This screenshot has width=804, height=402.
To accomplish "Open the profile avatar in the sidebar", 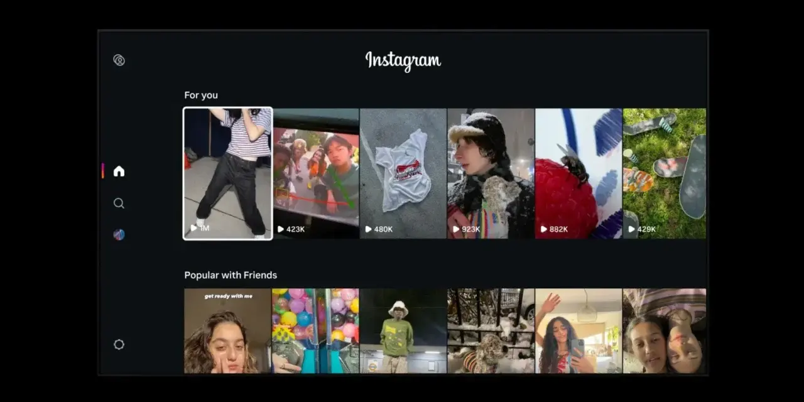I will tap(119, 235).
